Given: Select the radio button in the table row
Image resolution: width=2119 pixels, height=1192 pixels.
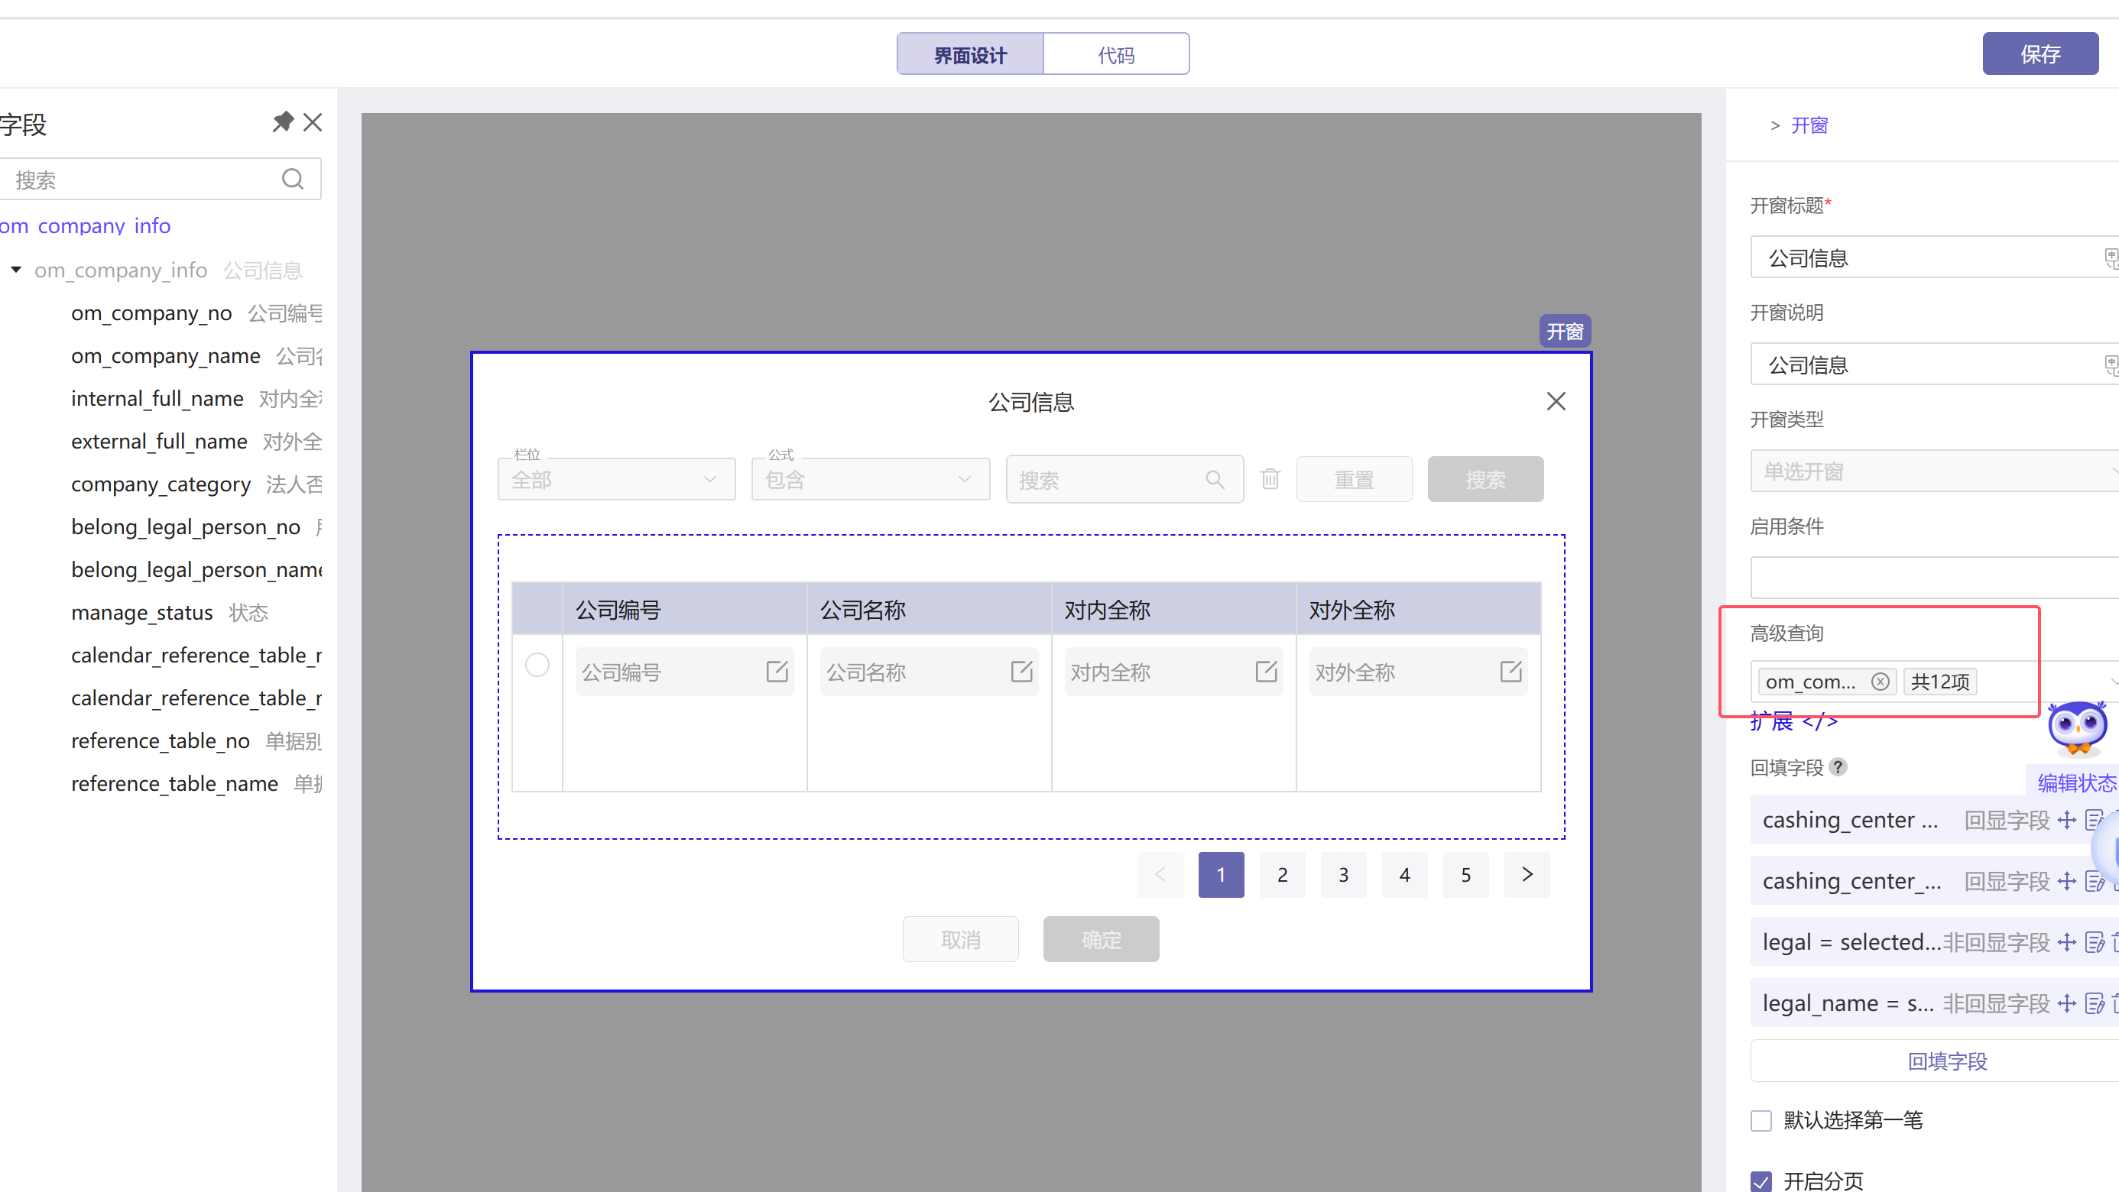Looking at the screenshot, I should [x=537, y=664].
